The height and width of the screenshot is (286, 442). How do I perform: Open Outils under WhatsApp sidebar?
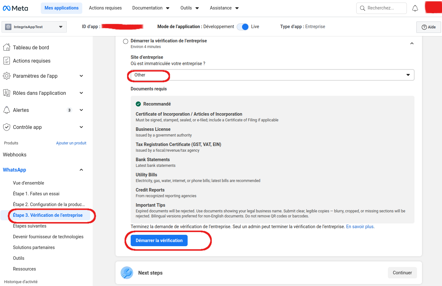coord(19,258)
